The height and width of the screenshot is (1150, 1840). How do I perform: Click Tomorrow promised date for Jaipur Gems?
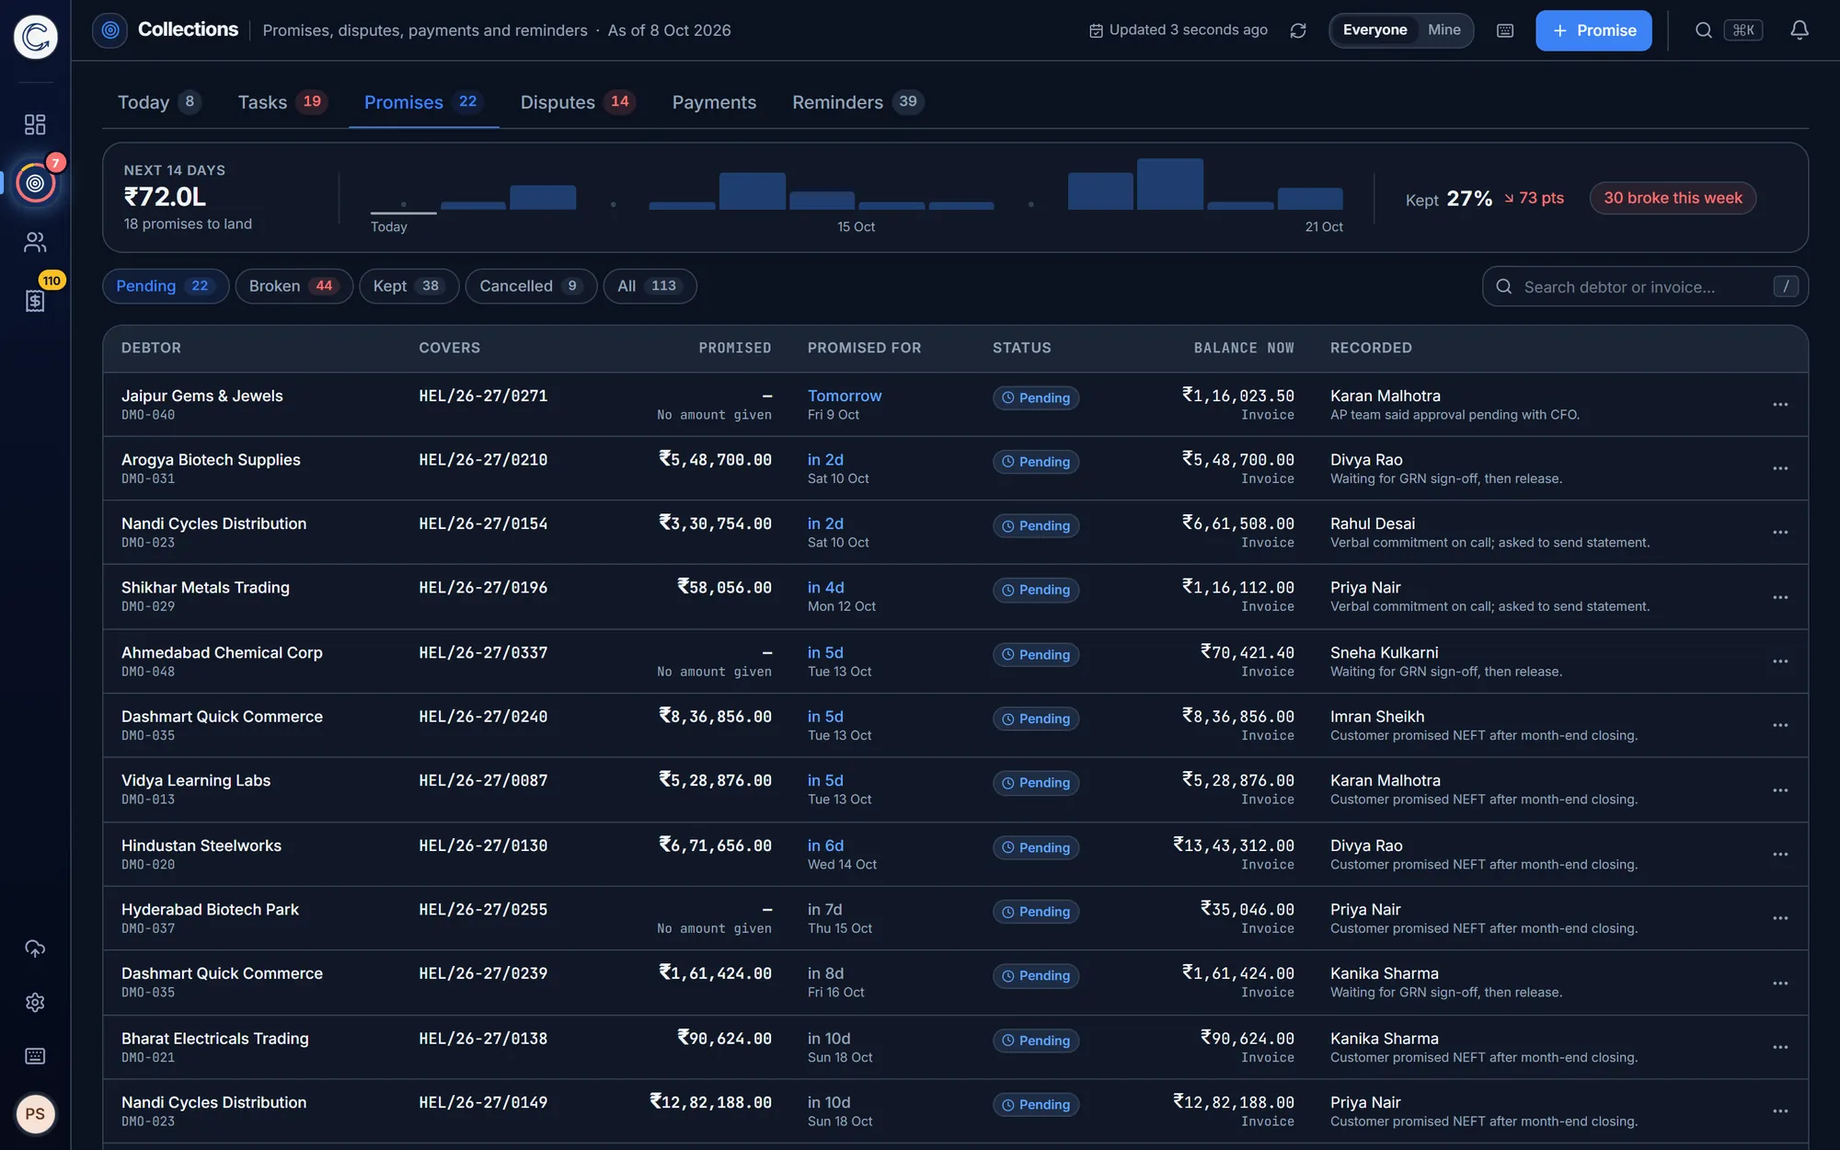(845, 396)
